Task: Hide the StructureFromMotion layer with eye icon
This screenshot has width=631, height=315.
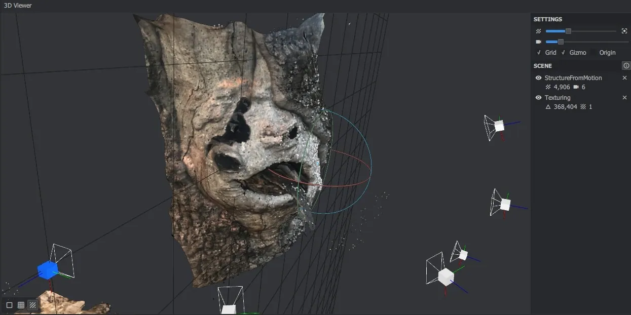Action: [538, 78]
